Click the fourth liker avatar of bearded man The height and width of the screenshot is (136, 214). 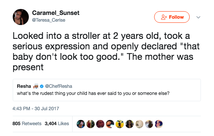coord(110,124)
